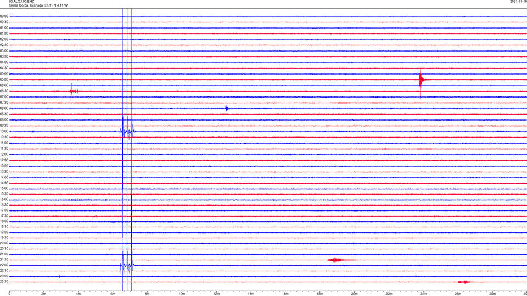Select the 15:00 time row label

click(4, 189)
